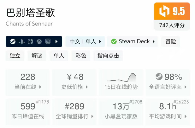Choose the Xbox platform icon
This screenshot has width=195, height=128.
[39, 41]
